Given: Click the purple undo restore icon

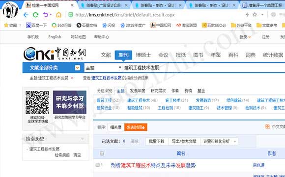Looking at the screenshot, I should pos(46,15).
